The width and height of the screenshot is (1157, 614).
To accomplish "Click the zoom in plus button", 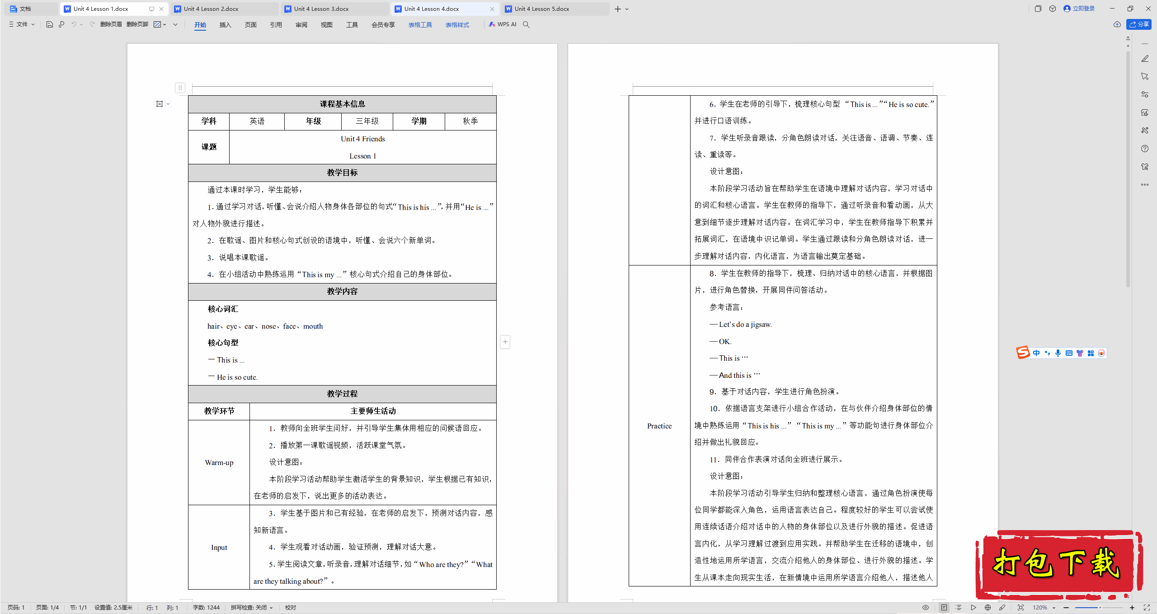I will (1132, 608).
